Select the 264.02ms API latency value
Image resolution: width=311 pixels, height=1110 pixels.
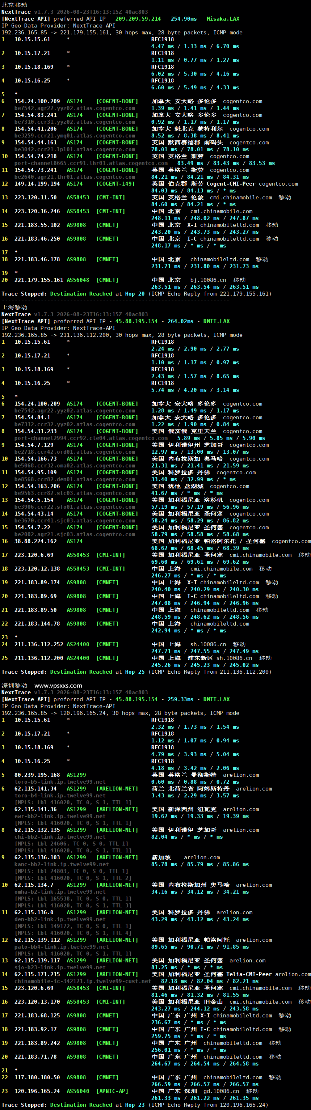point(180,321)
